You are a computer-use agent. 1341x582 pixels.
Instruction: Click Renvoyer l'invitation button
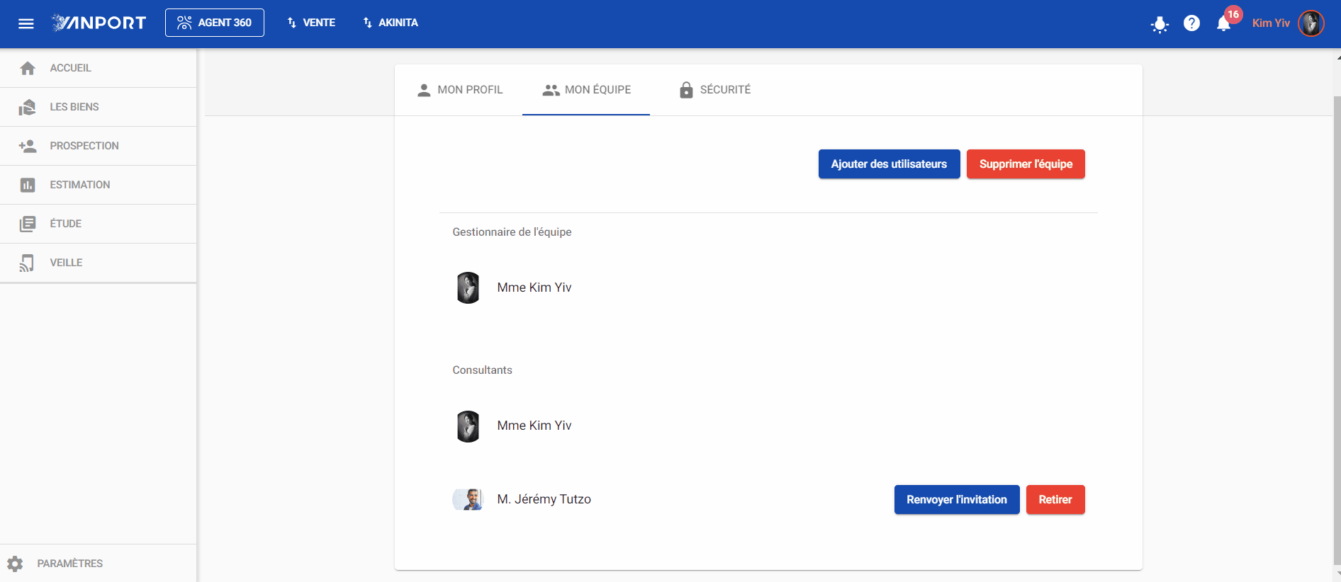957,499
